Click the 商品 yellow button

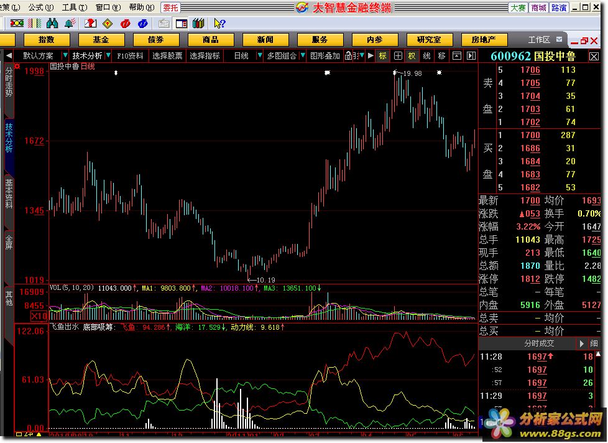[x=211, y=40]
